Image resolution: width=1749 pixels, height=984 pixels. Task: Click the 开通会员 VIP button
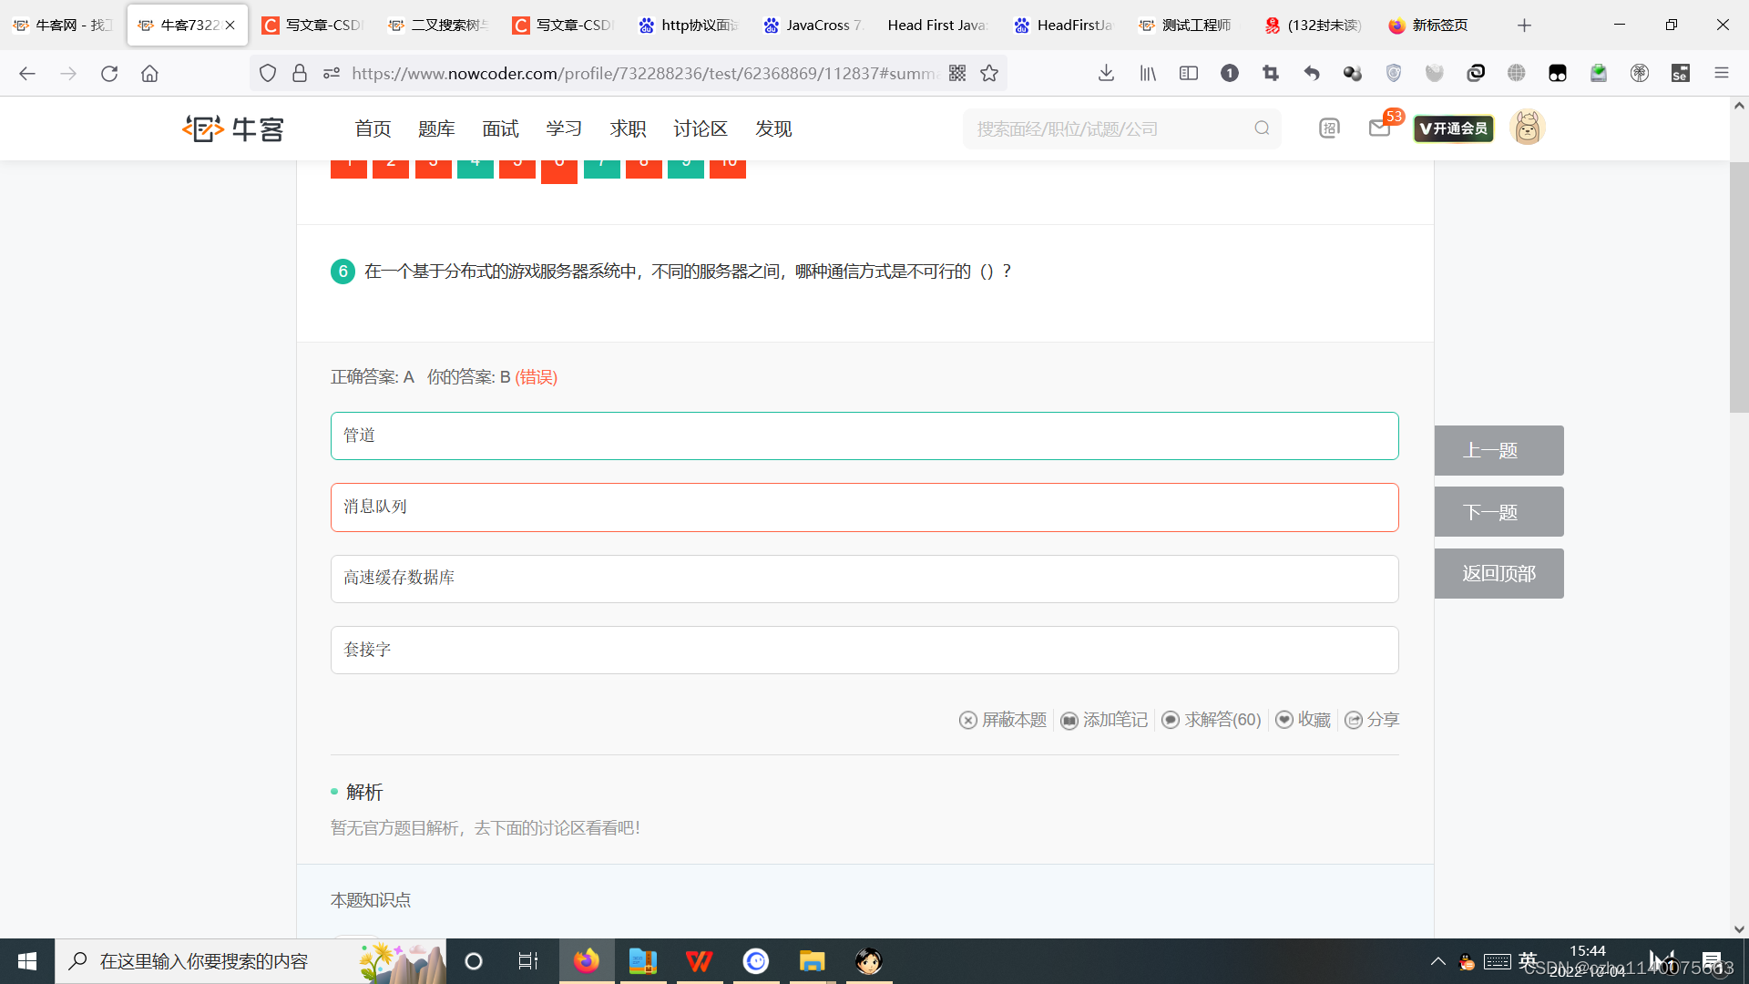1454,128
